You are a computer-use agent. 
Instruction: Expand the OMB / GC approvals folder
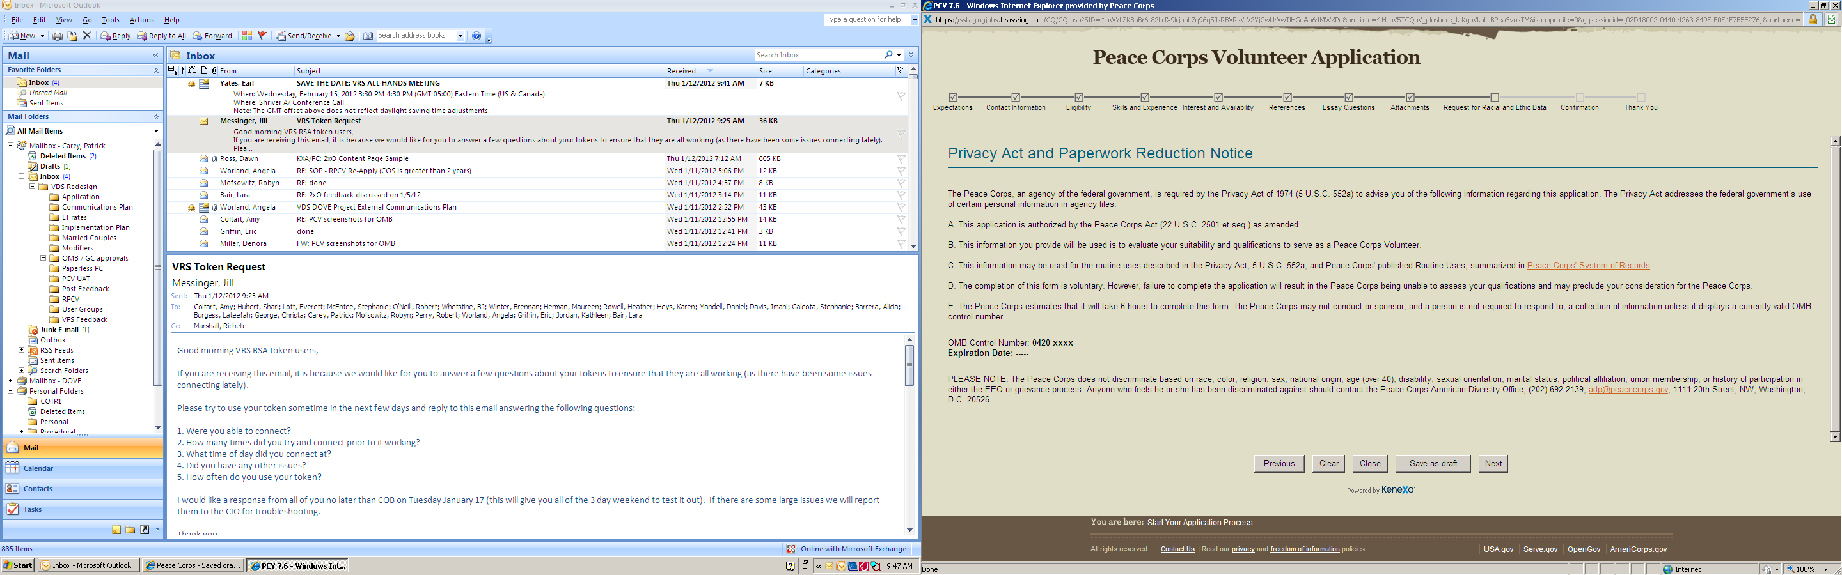coord(43,258)
